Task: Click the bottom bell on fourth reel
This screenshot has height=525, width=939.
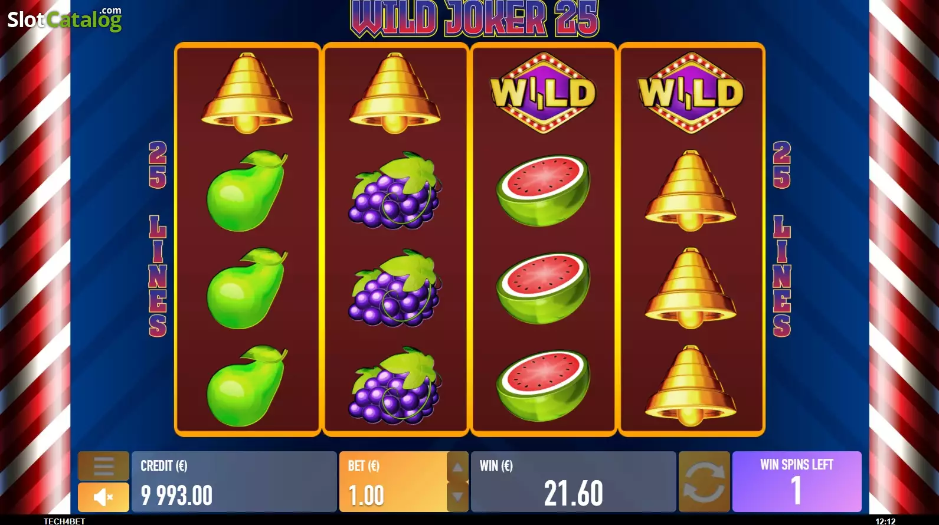Action: click(x=691, y=385)
